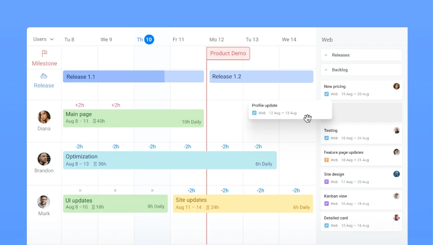Click assignee avatar on Feature page updates card

pos(397,152)
